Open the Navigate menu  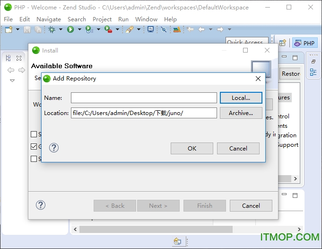[x=49, y=19]
